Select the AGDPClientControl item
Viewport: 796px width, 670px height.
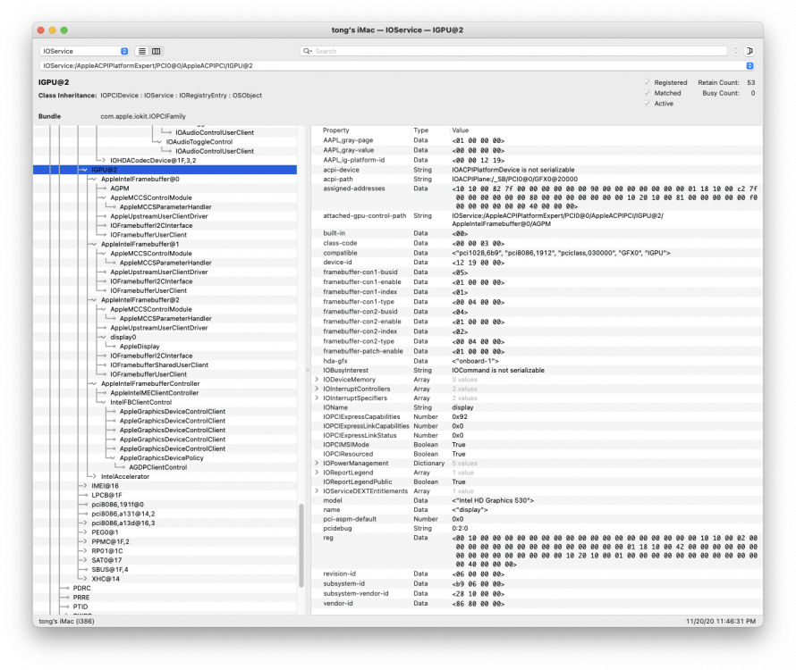coord(158,467)
